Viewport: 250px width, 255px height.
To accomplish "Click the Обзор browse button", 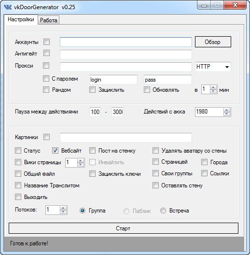I will [x=213, y=42].
